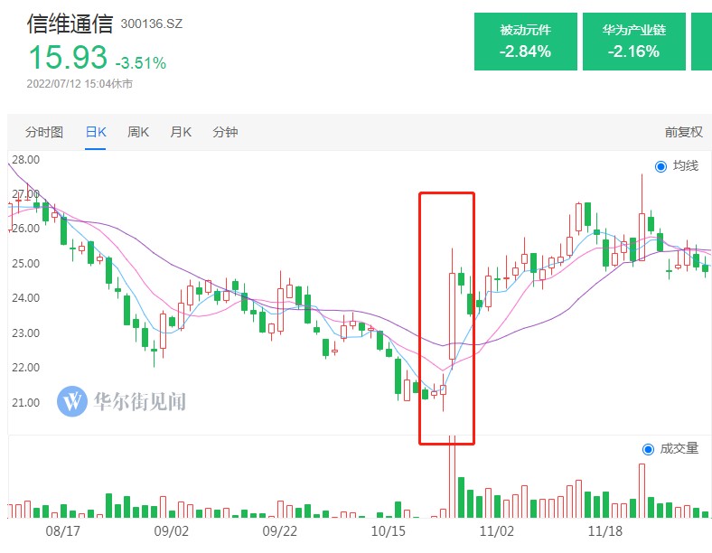Open the 周K weekly chart tab
The image size is (712, 553).
pos(138,132)
